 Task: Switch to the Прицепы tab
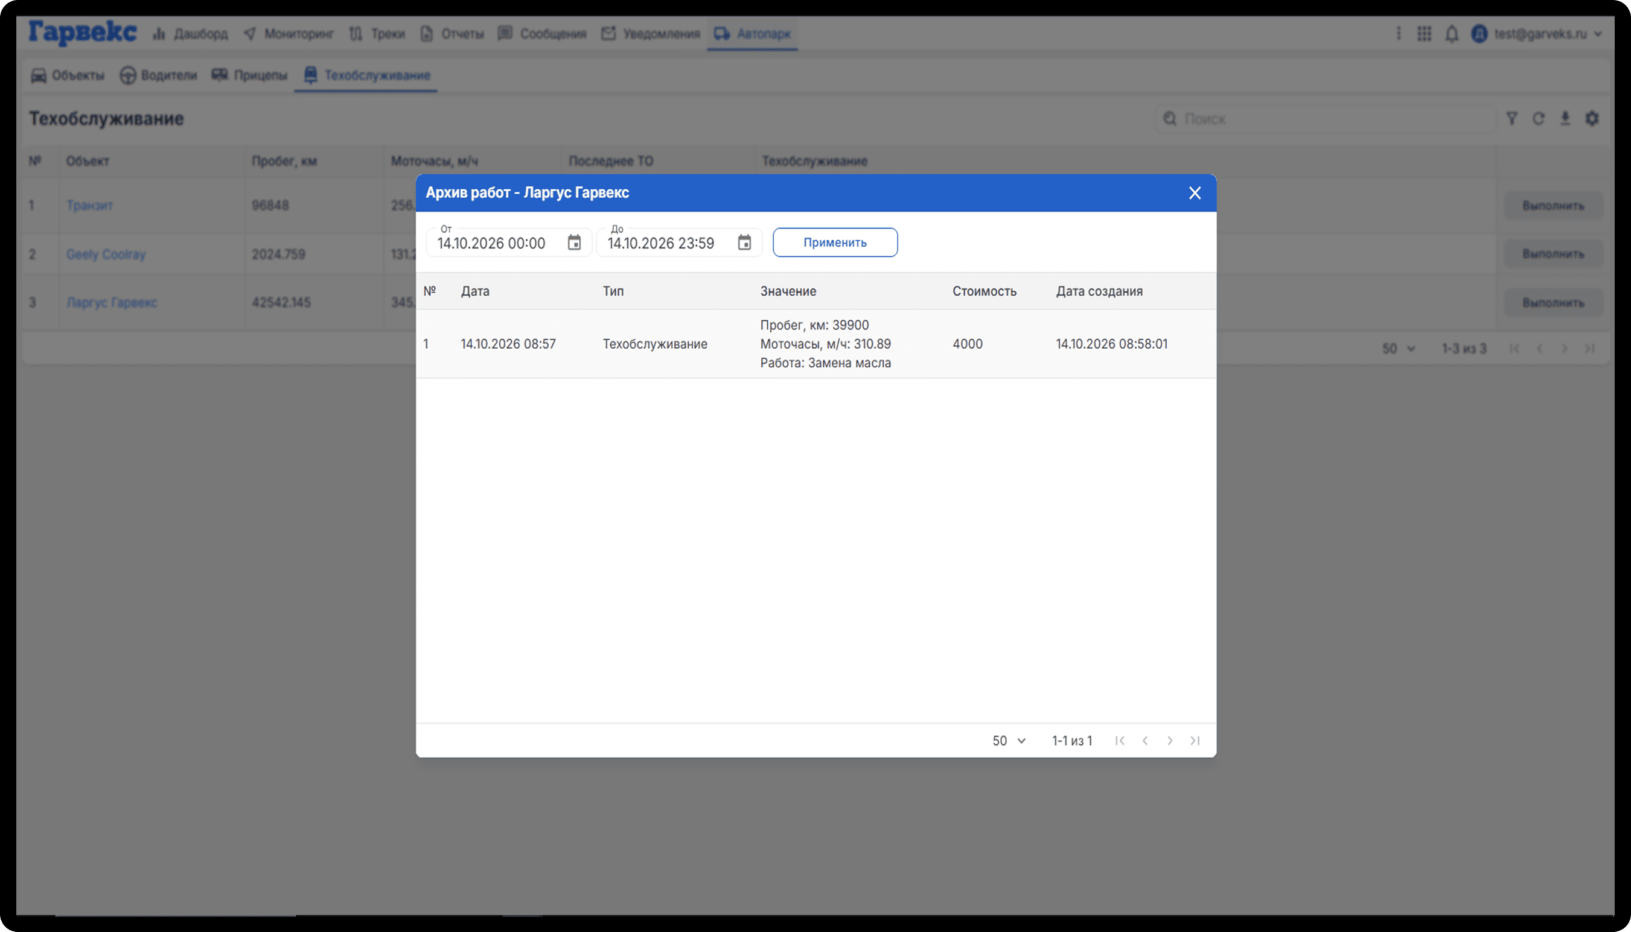(x=250, y=75)
